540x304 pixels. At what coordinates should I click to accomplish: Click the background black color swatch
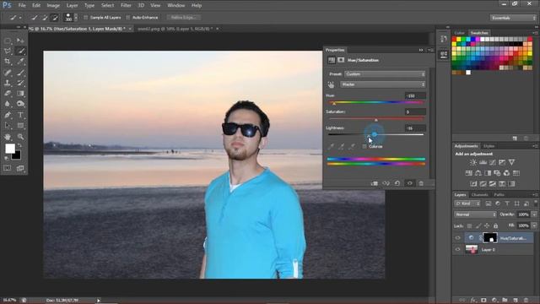coord(17,156)
